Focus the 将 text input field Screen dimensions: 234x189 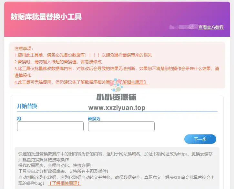click(x=50, y=126)
